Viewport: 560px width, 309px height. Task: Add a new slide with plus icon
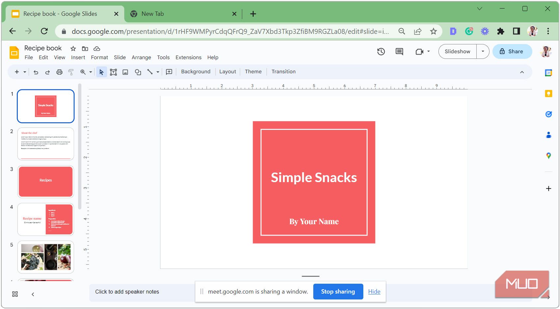[17, 72]
